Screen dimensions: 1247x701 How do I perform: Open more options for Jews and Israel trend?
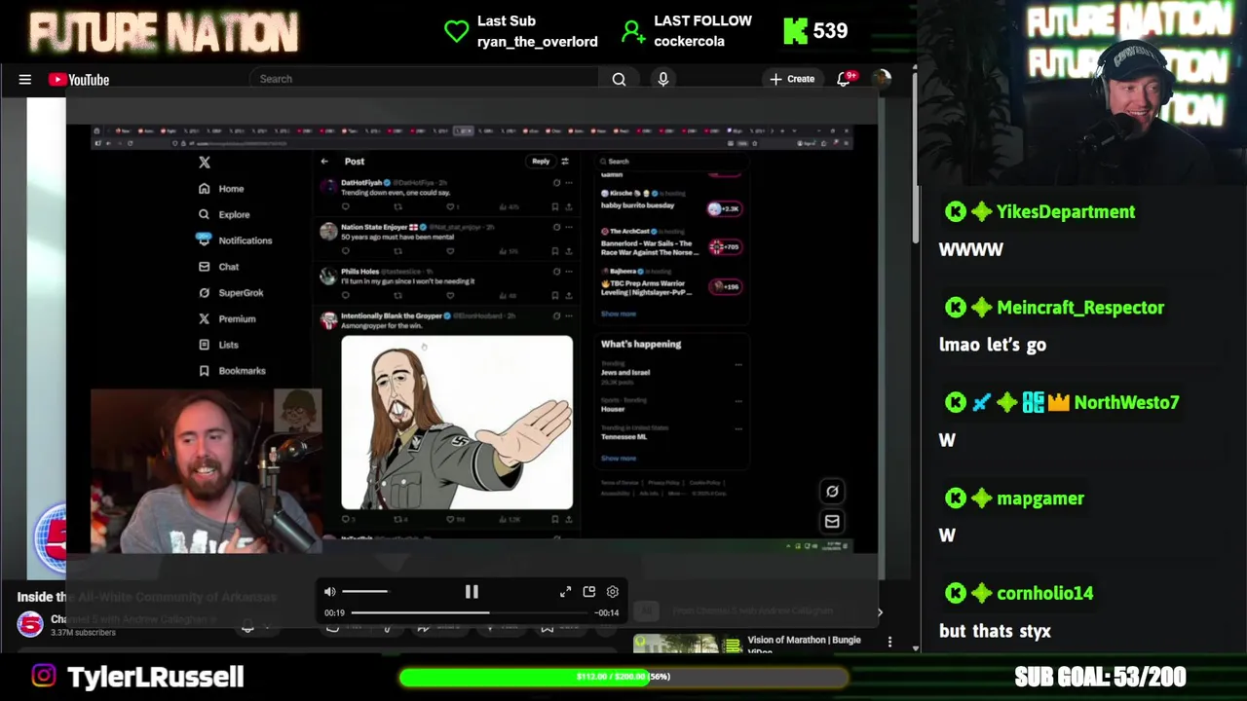(737, 365)
